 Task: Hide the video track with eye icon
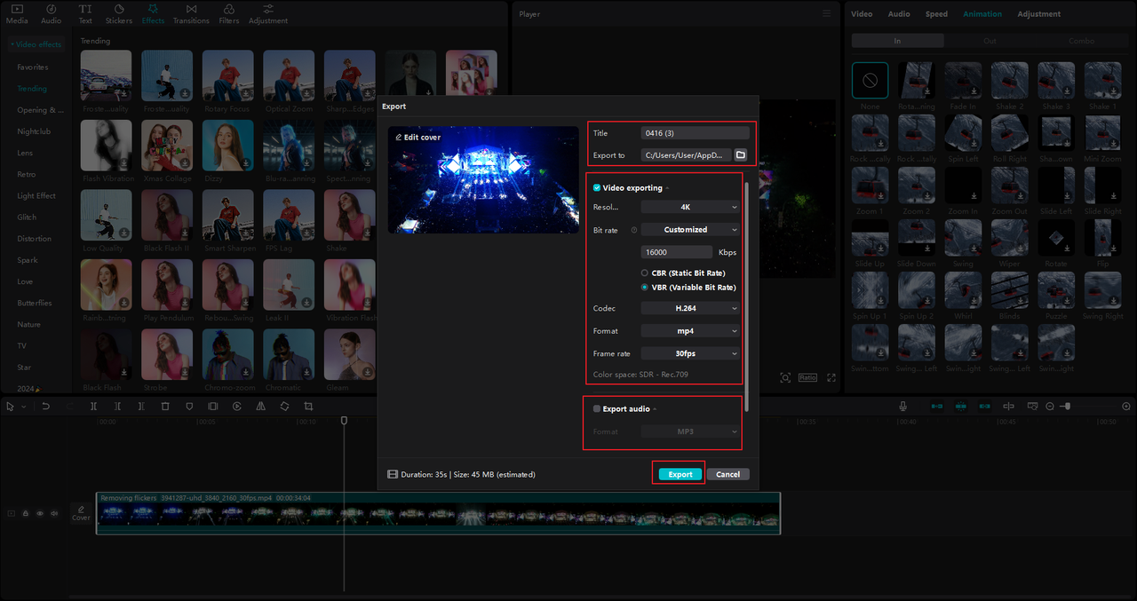[40, 513]
